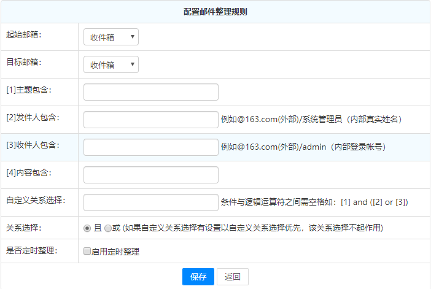Click the 收件人包含 input field

[151, 147]
